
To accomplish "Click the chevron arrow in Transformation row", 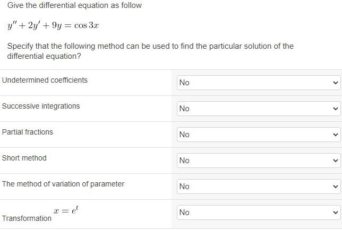I will click(335, 212).
